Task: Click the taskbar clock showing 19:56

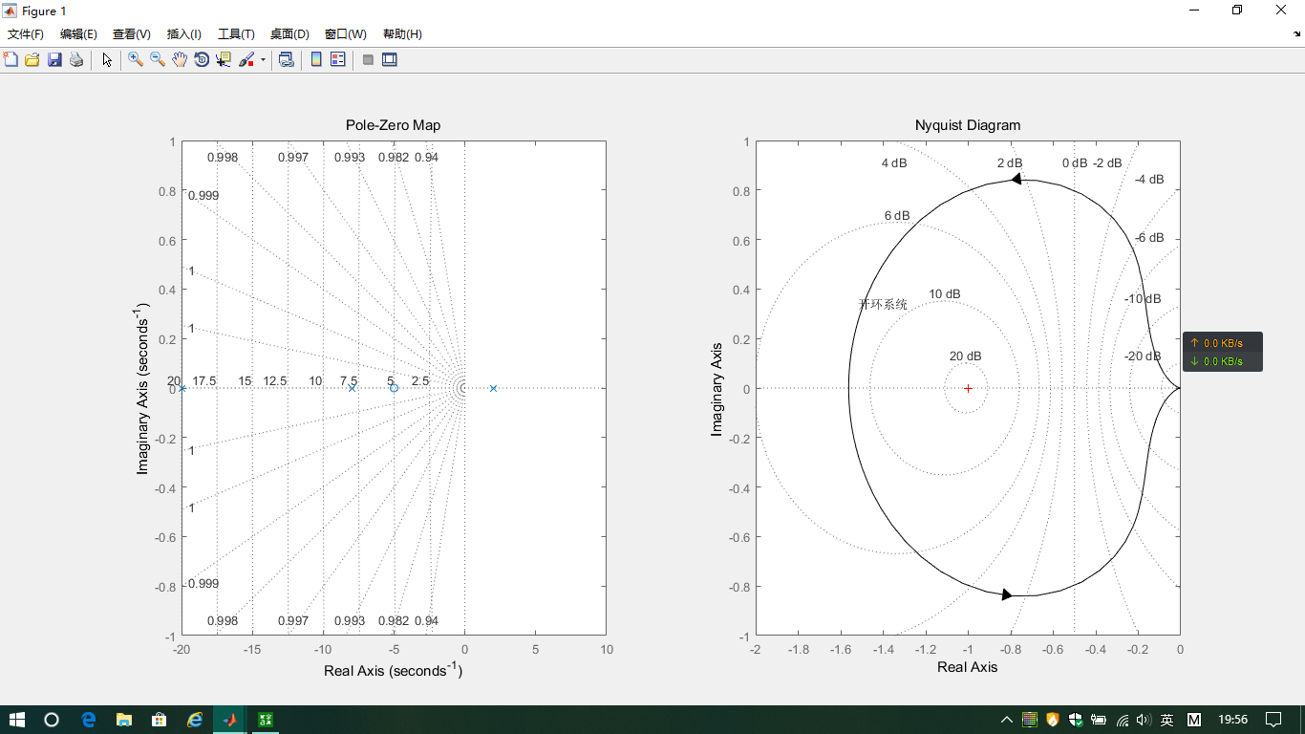Action: 1233,720
